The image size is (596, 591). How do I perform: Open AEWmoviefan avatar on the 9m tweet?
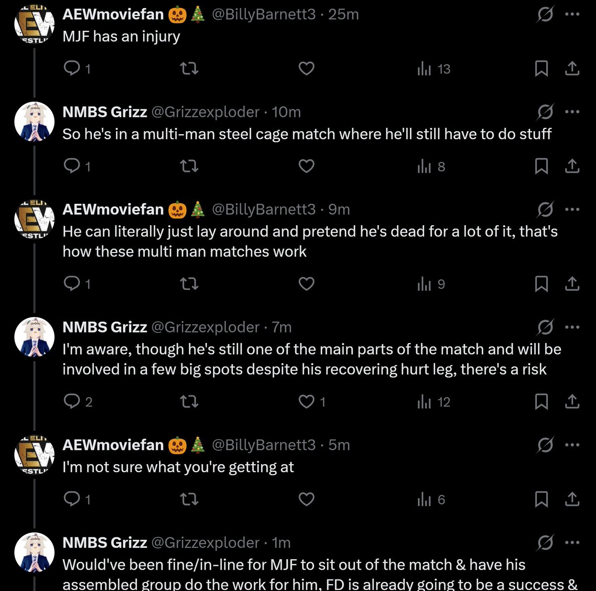(34, 219)
